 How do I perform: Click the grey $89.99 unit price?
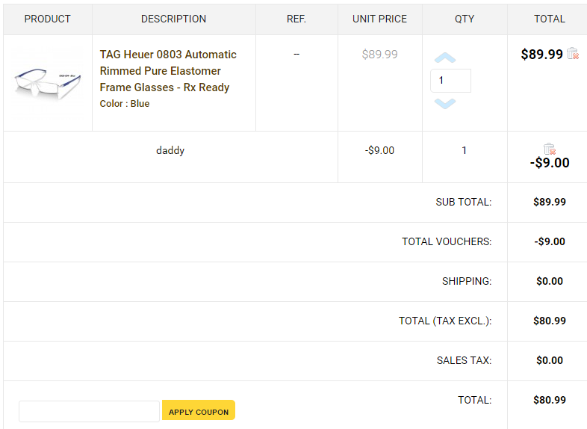pyautogui.click(x=379, y=55)
